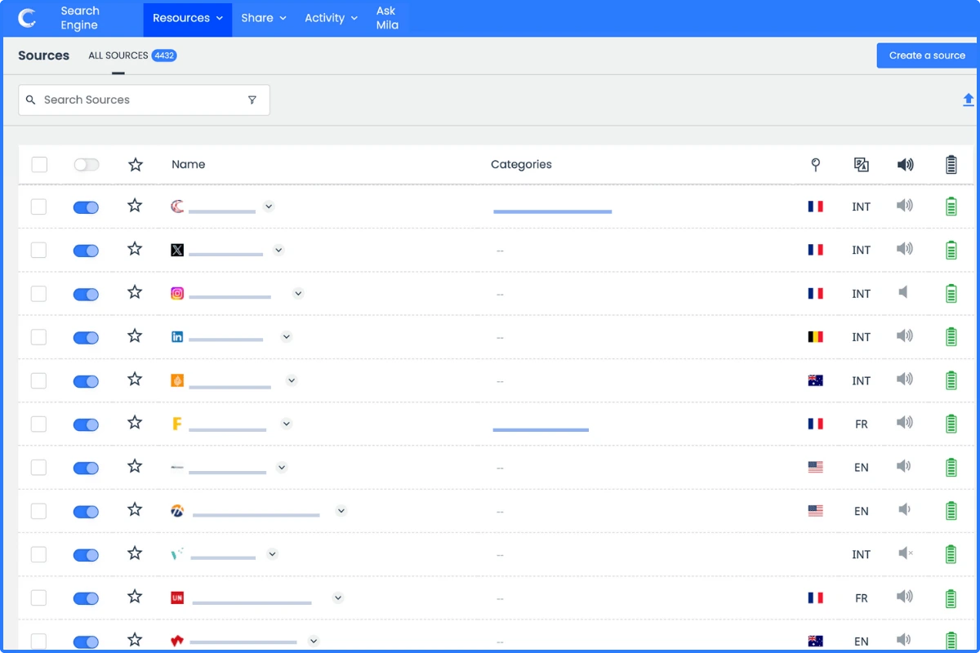Check the select-all checkbox in header

(39, 165)
